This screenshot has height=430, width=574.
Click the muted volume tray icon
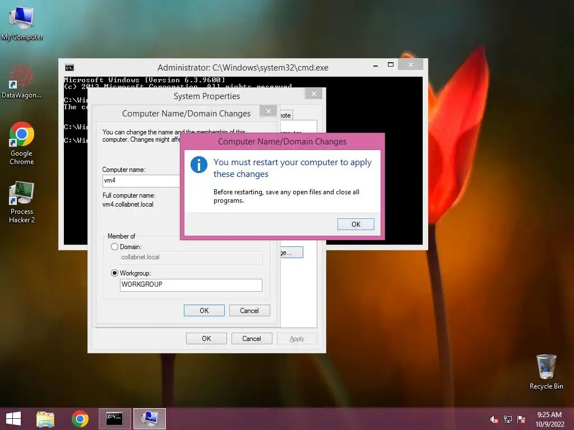pos(494,419)
